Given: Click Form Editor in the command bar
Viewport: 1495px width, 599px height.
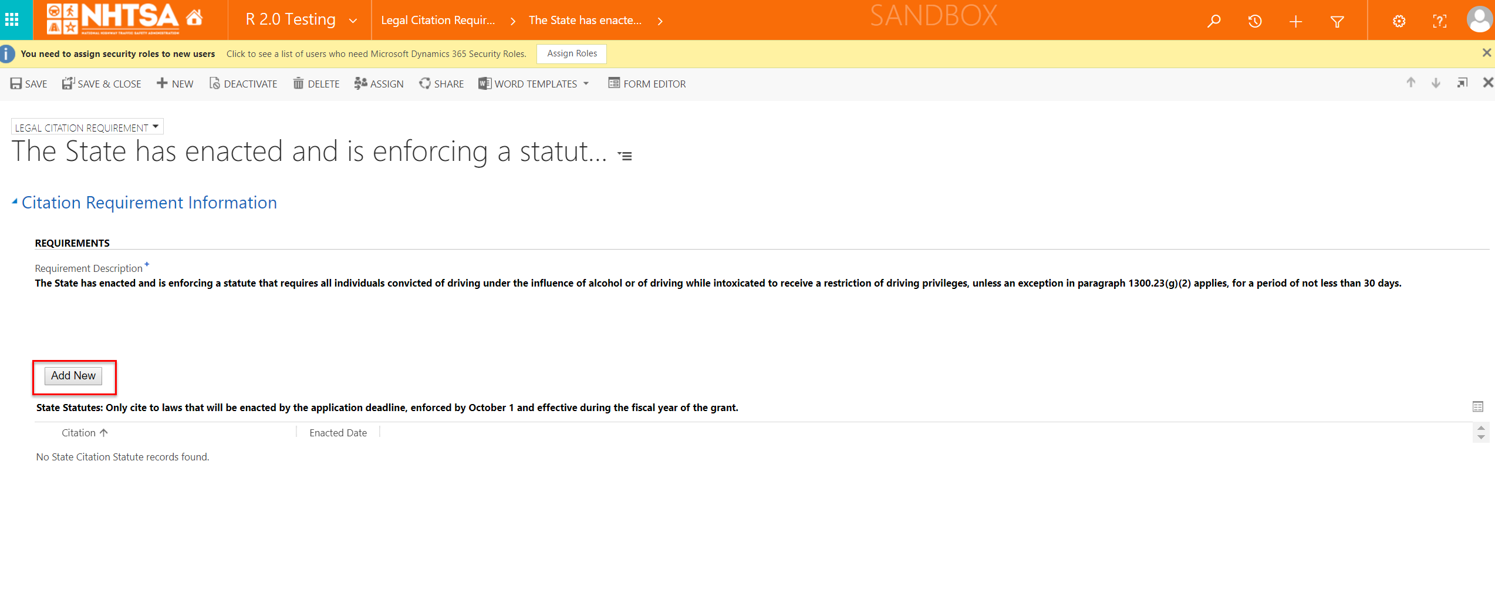Looking at the screenshot, I should click(x=647, y=84).
